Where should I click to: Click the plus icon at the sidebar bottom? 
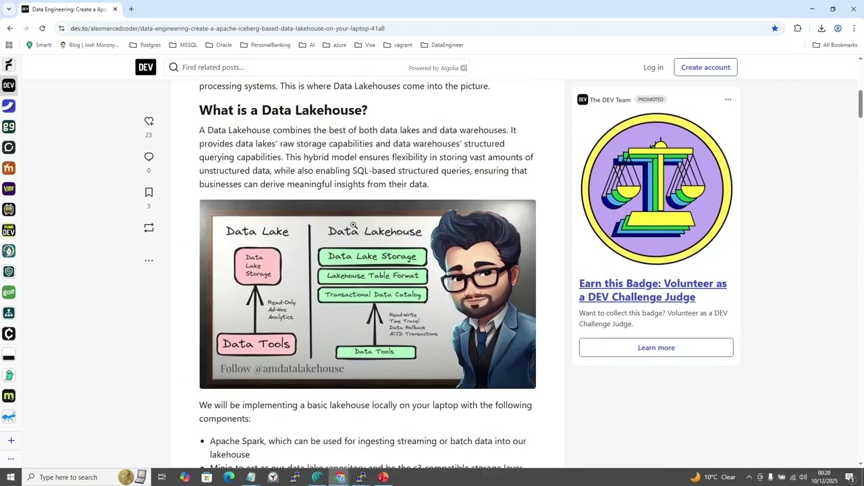click(x=11, y=441)
